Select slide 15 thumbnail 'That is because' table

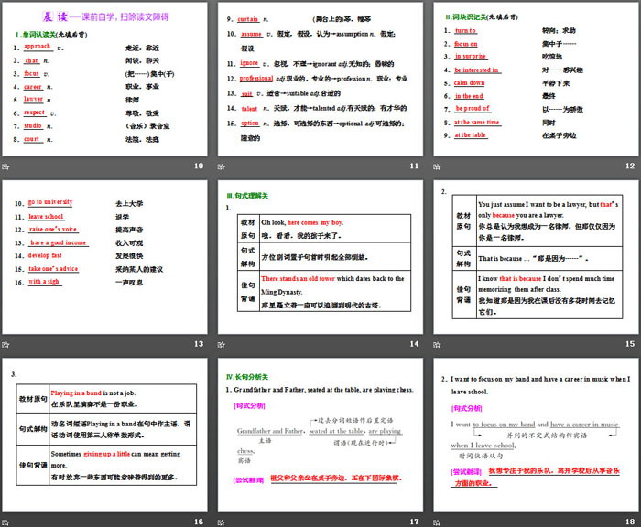(x=536, y=257)
